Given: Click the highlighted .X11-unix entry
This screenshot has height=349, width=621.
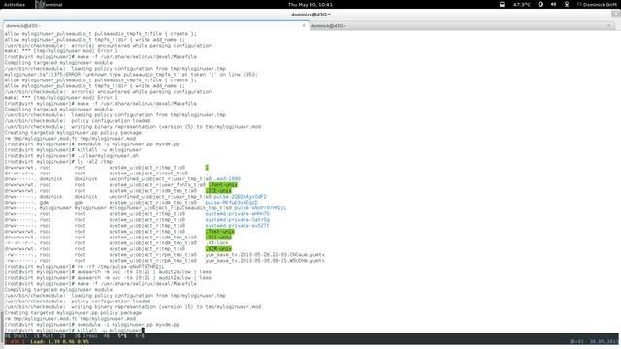Looking at the screenshot, I should (218, 237).
